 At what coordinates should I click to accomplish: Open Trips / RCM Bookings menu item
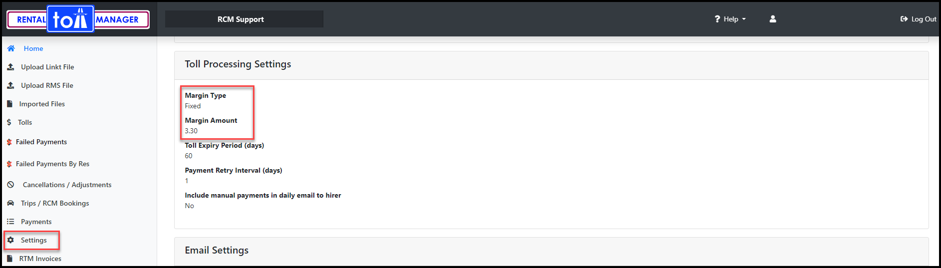click(55, 203)
